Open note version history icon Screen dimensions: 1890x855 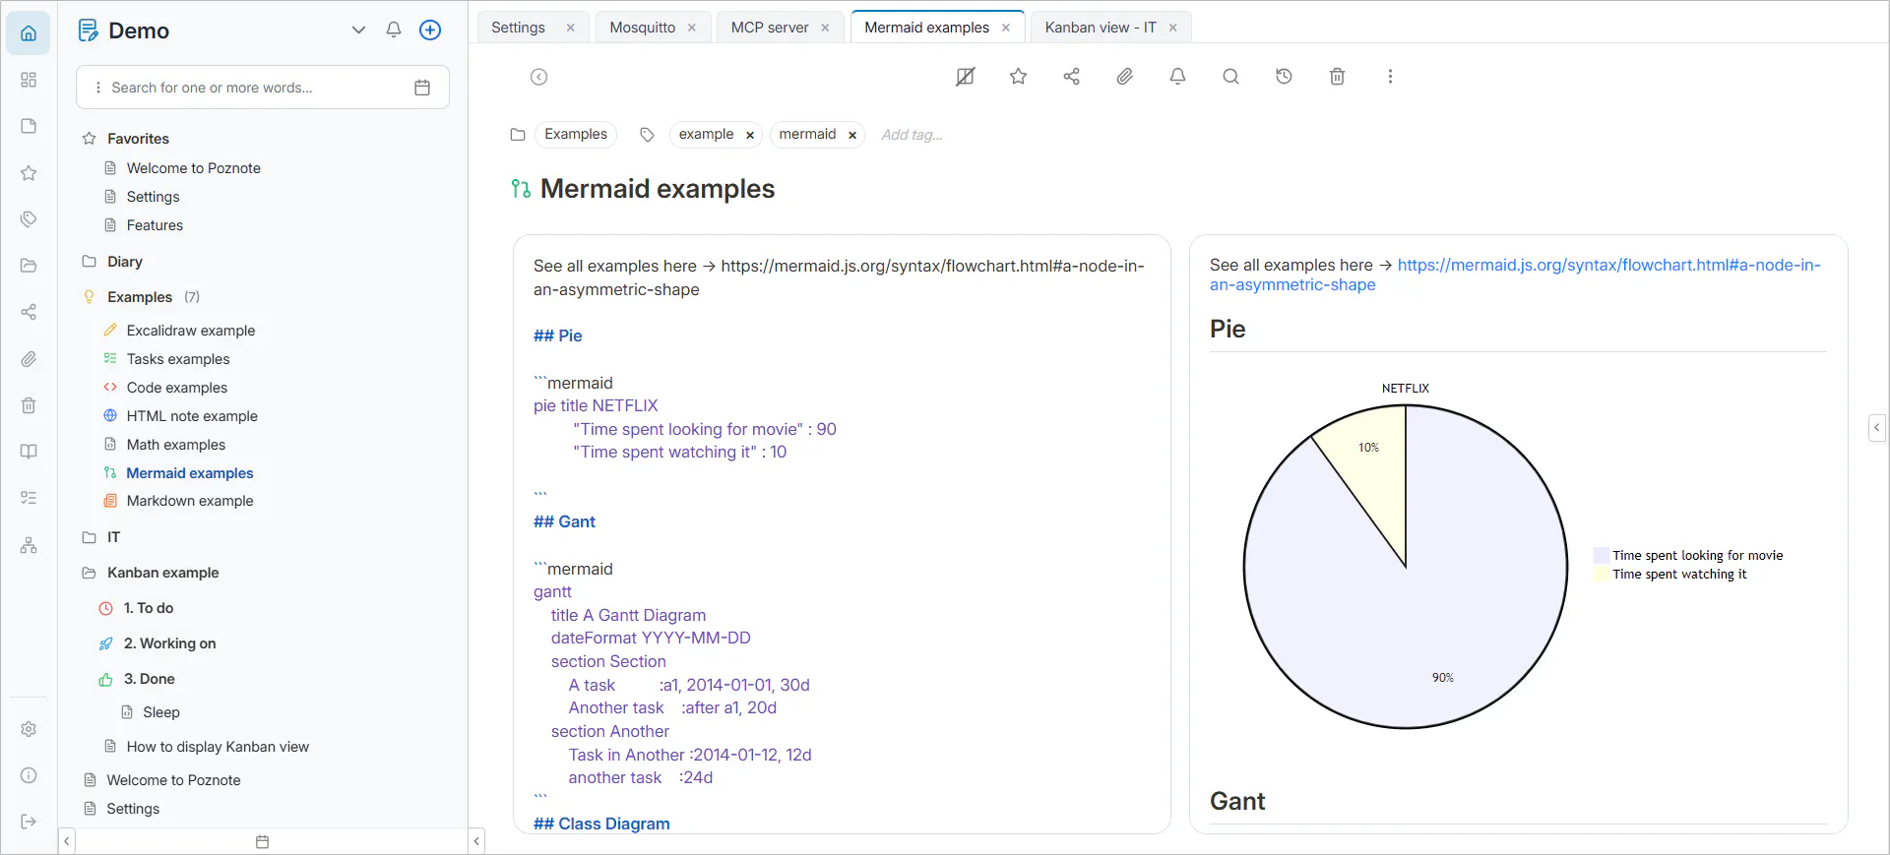click(x=1285, y=77)
